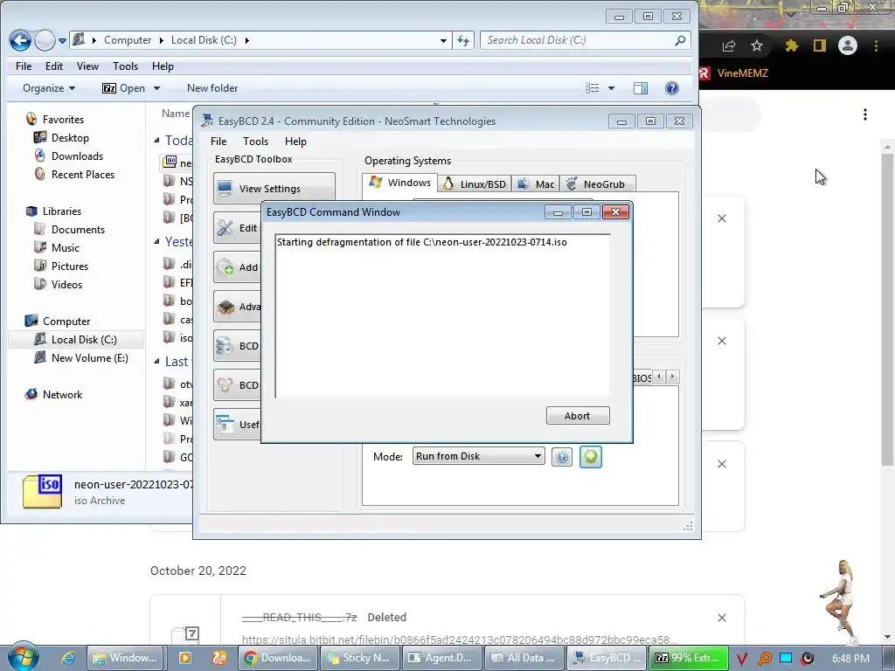The width and height of the screenshot is (895, 671).
Task: Click the Open button with 7z icon
Action: click(x=123, y=88)
